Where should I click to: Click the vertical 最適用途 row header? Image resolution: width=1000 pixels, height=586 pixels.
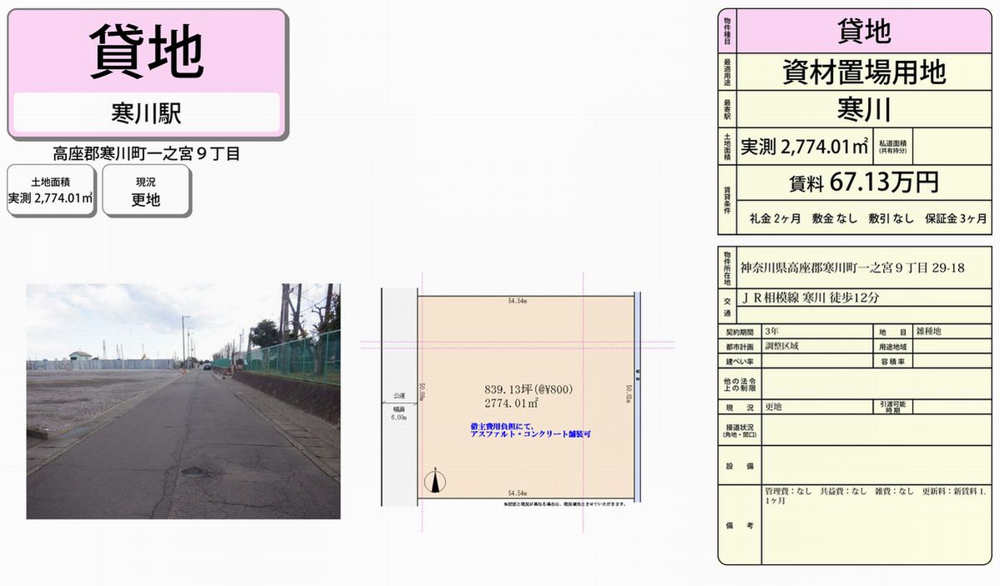(x=727, y=72)
